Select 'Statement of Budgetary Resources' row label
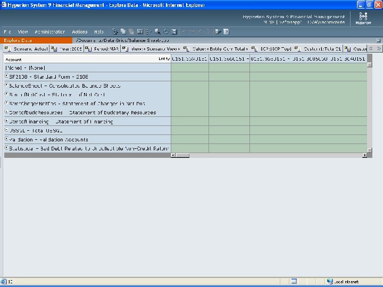Viewport: 383px width, 287px height. (82, 113)
